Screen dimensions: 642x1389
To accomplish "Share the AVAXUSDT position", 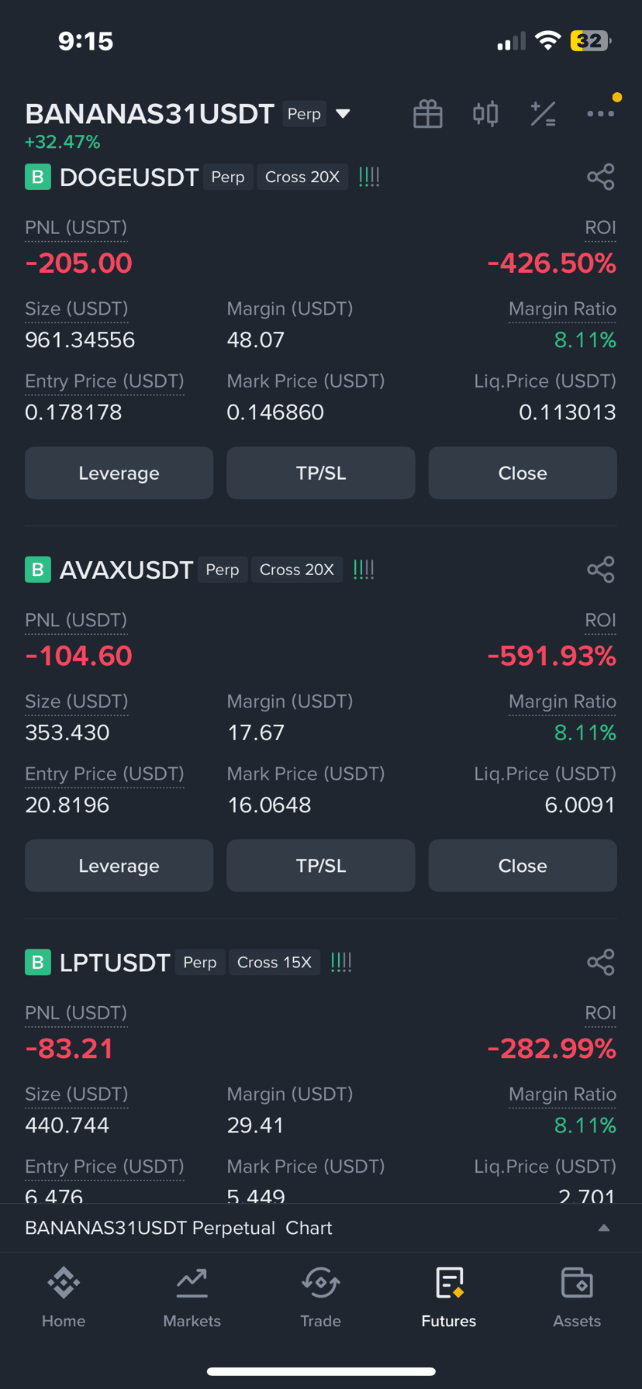I will 601,570.
